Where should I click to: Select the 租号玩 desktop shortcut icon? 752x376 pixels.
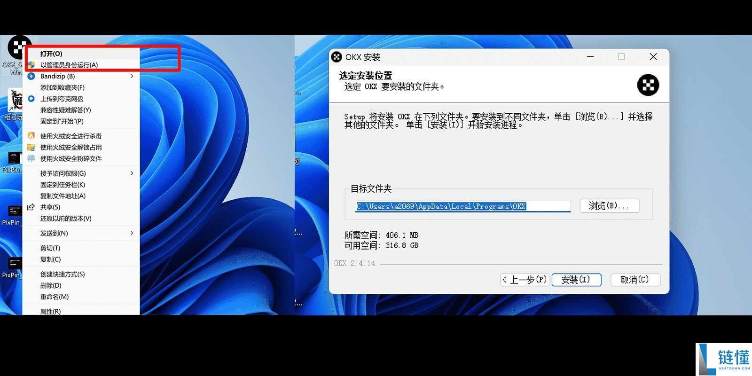[x=16, y=100]
